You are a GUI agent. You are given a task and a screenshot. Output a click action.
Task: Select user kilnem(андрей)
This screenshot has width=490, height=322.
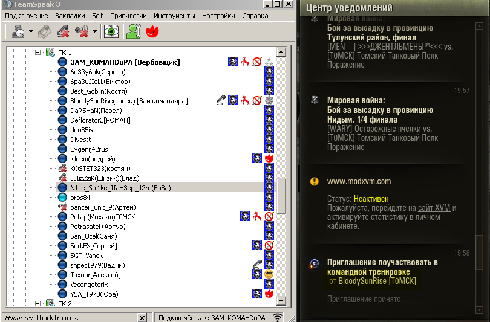[93, 159]
